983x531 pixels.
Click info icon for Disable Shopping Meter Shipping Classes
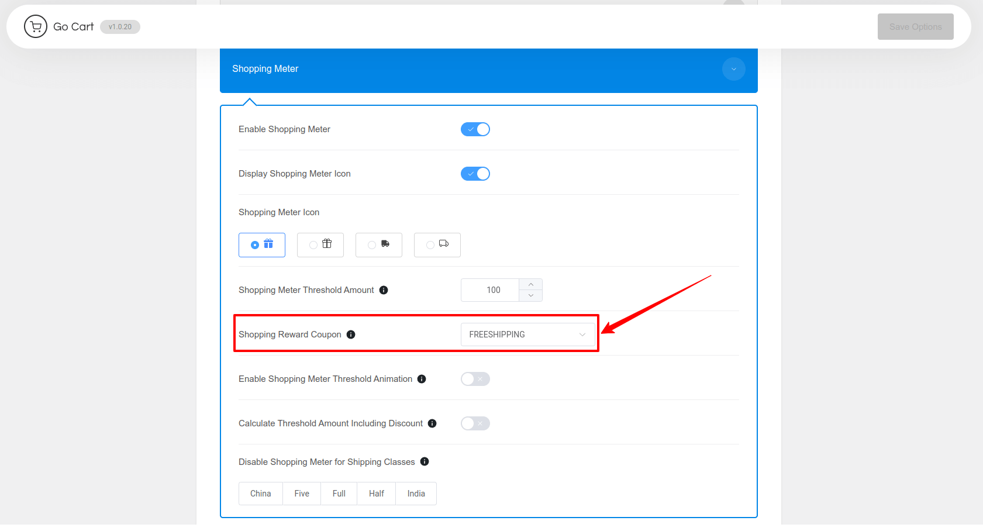tap(425, 461)
